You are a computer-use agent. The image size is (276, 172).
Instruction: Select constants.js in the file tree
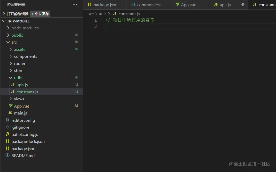tap(42, 92)
